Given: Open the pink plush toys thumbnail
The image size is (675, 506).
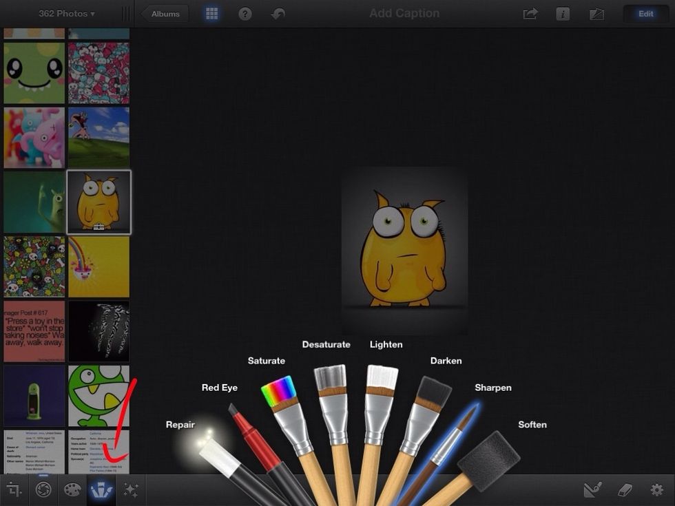Looking at the screenshot, I should [34, 138].
